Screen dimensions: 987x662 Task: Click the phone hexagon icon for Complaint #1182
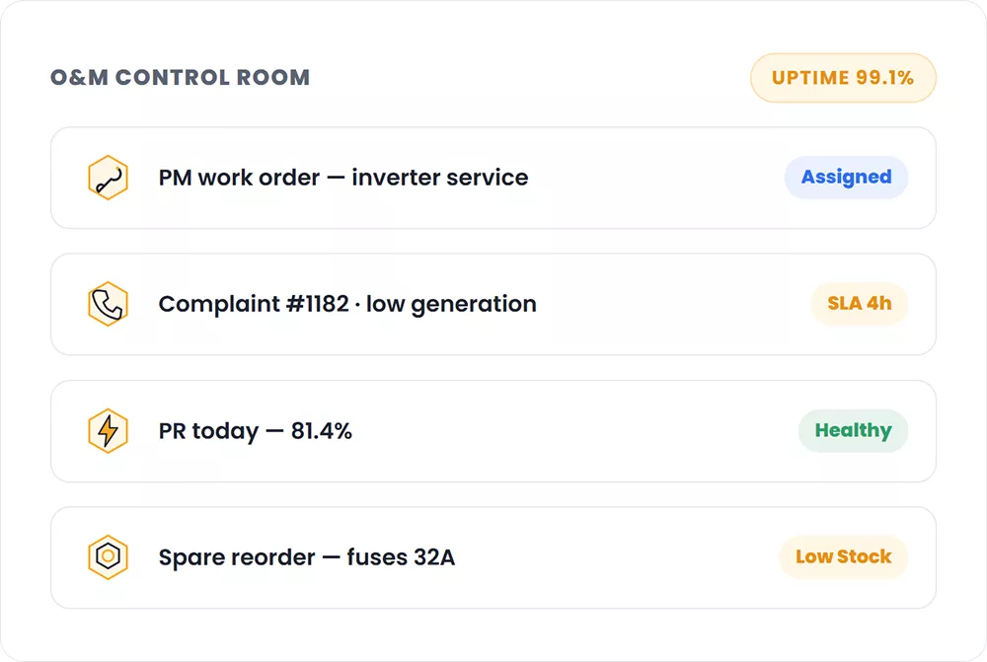[108, 304]
